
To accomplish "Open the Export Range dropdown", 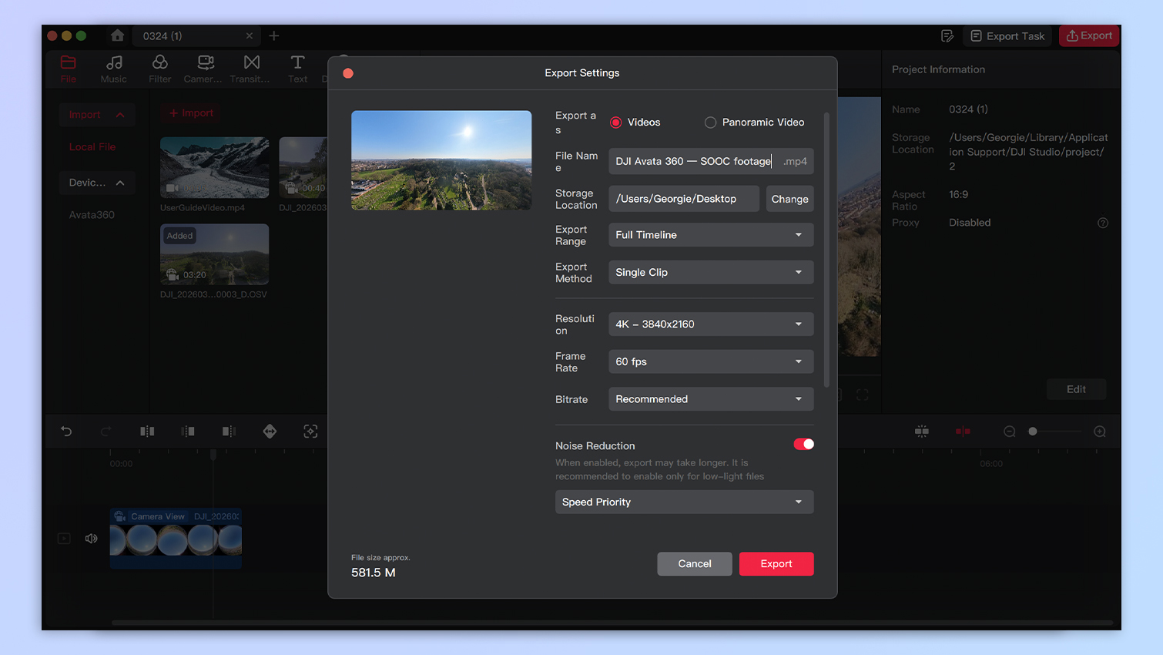I will click(710, 234).
